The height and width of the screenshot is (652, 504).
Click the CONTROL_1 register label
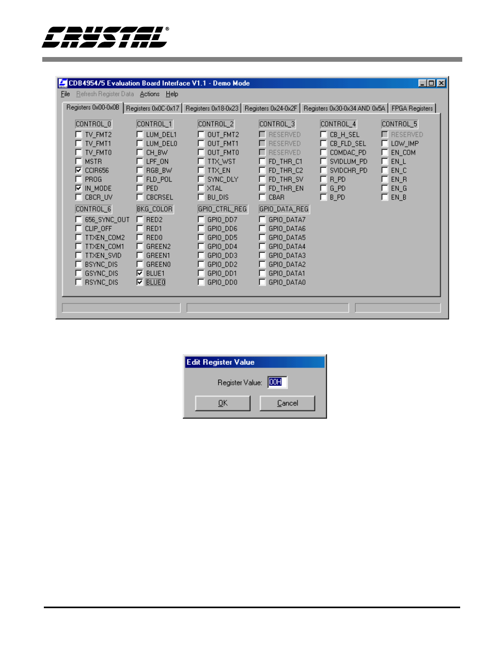pyautogui.click(x=155, y=124)
